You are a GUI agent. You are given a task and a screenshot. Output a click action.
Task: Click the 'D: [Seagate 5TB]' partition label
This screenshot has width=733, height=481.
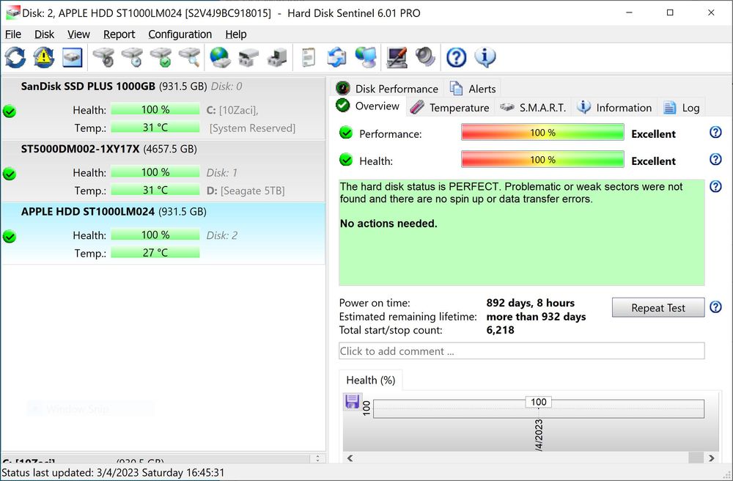[246, 190]
